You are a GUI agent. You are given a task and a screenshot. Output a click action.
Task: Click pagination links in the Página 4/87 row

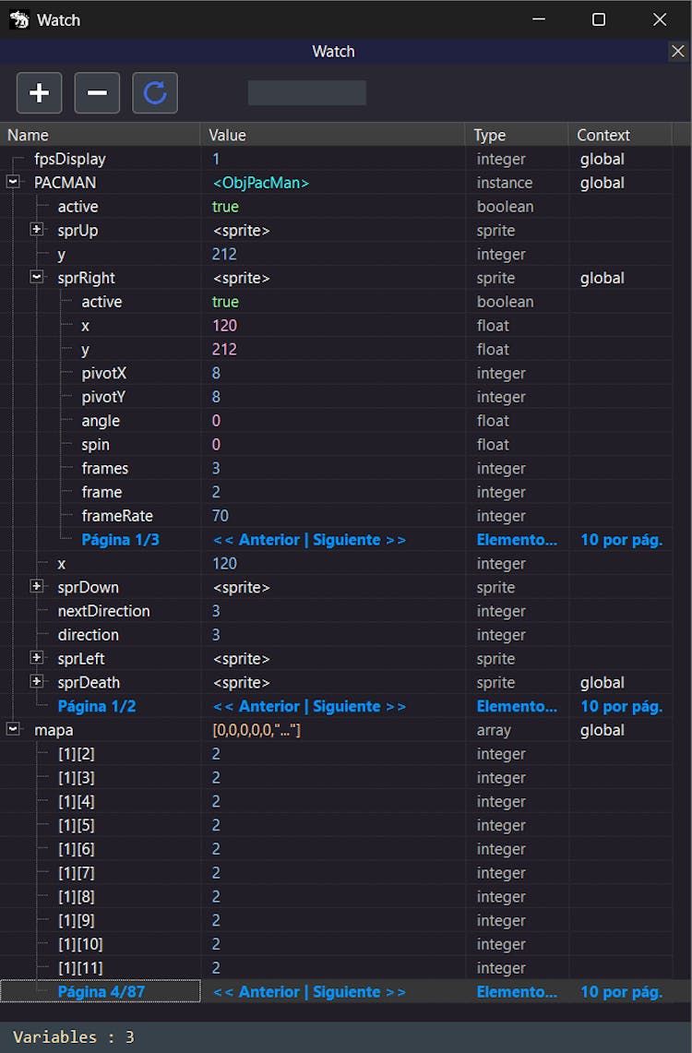pos(309,992)
